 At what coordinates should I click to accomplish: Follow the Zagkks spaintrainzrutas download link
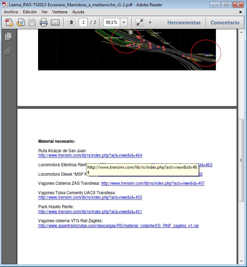click(118, 226)
